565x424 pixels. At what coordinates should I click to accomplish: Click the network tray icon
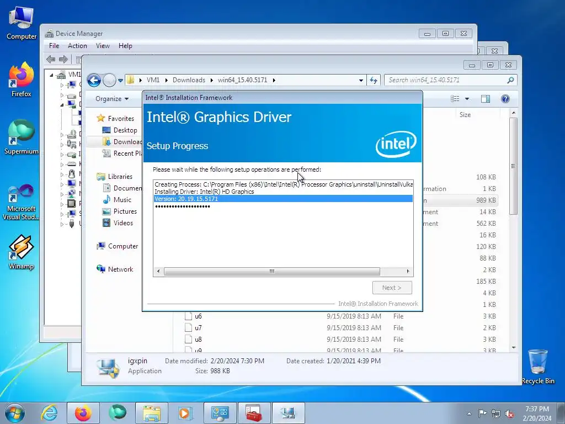coord(496,414)
